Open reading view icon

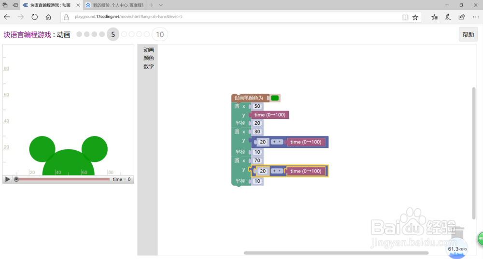pos(405,17)
